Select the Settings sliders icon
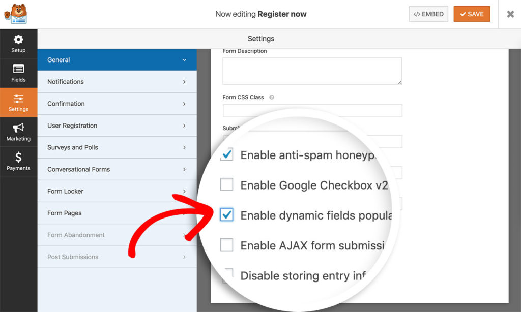The height and width of the screenshot is (312, 521). 18,103
